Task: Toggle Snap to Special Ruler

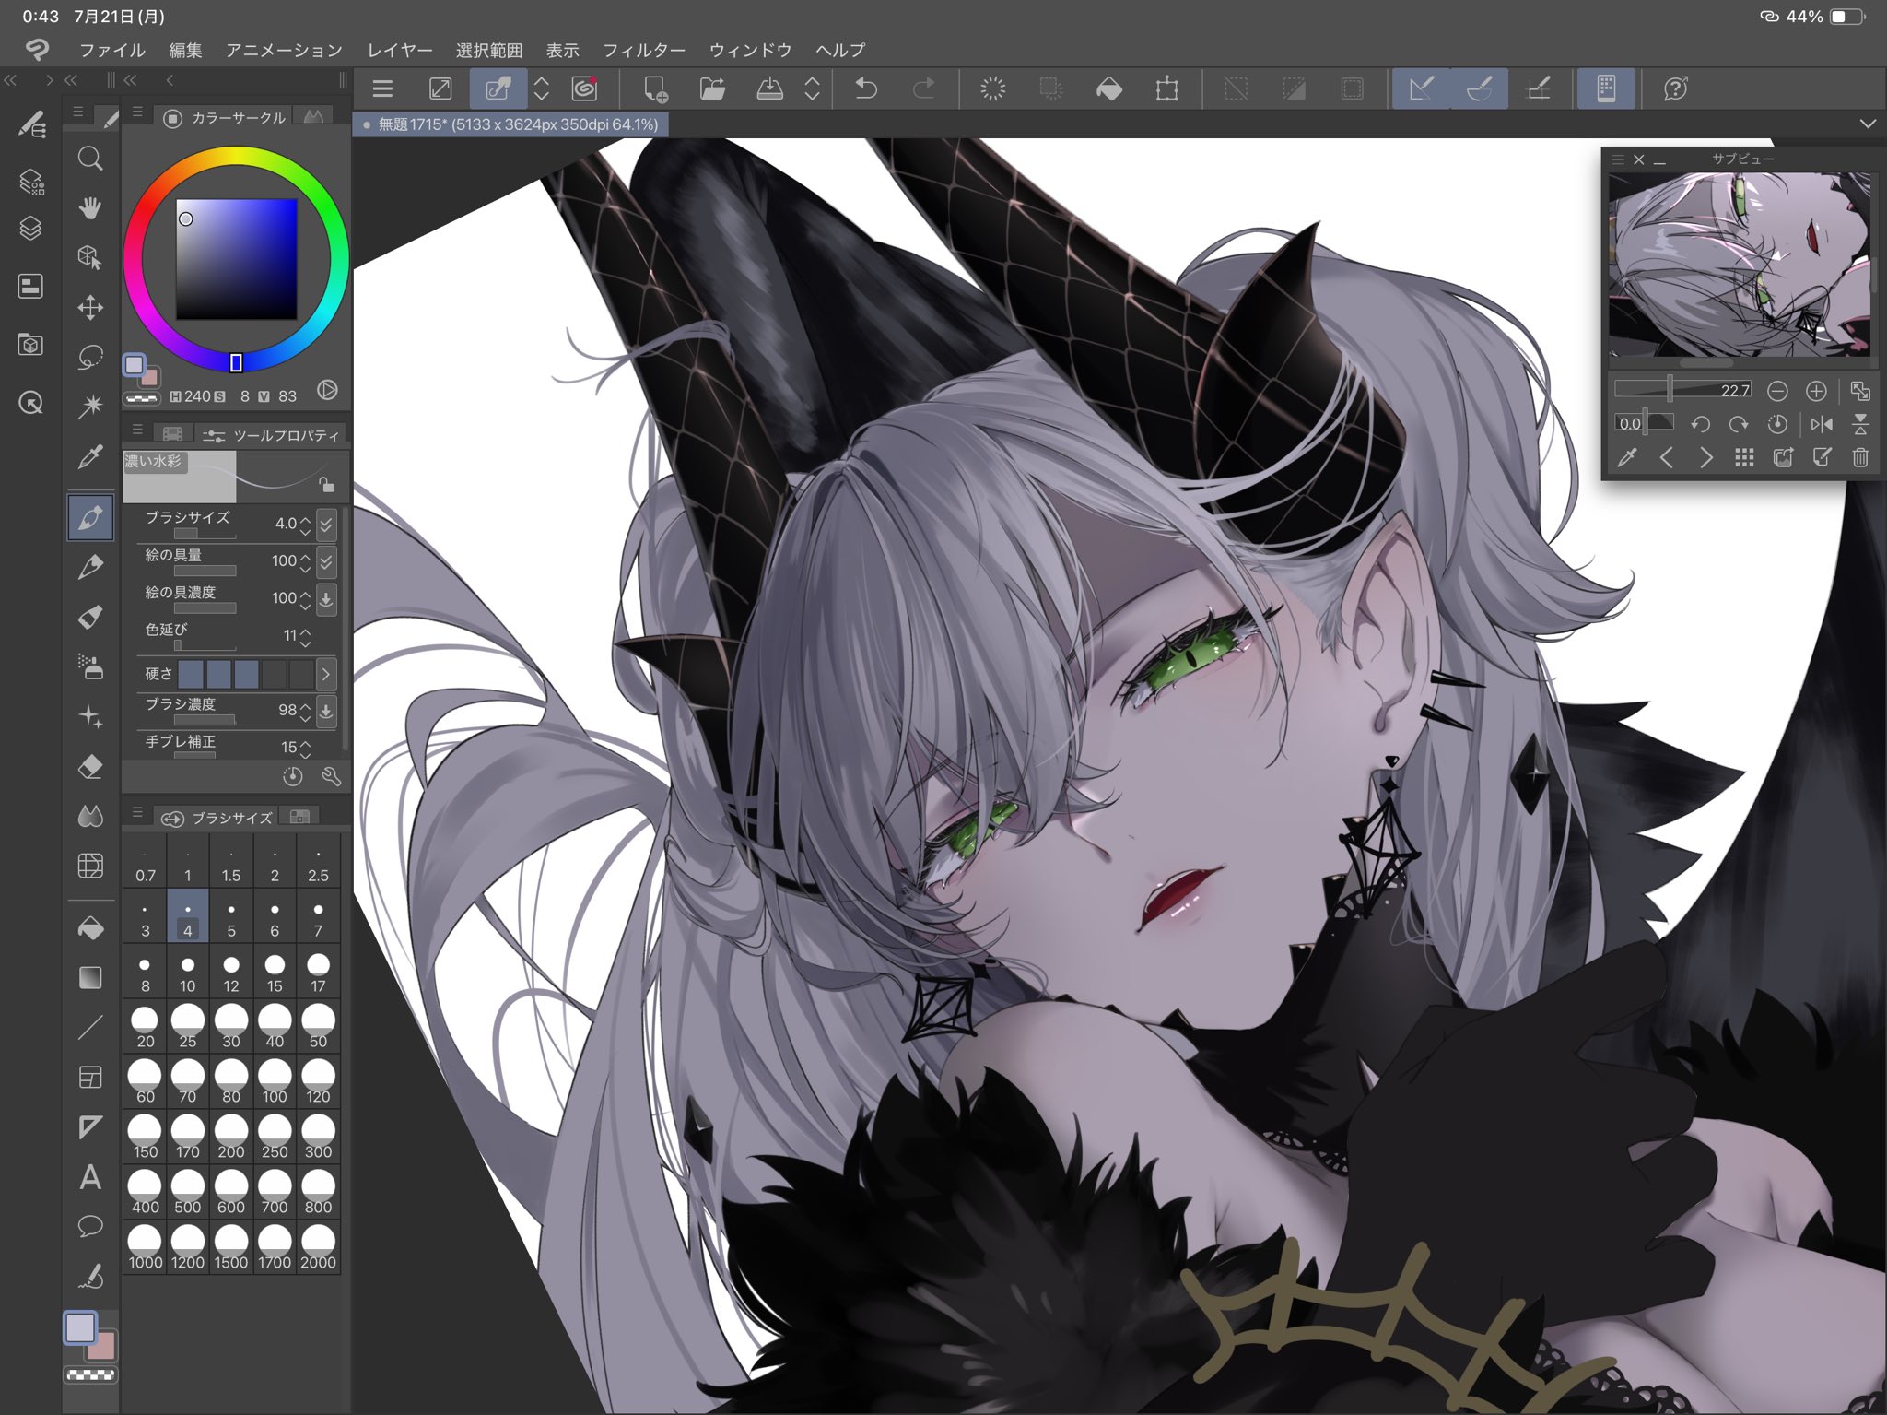Action: pyautogui.click(x=1479, y=88)
